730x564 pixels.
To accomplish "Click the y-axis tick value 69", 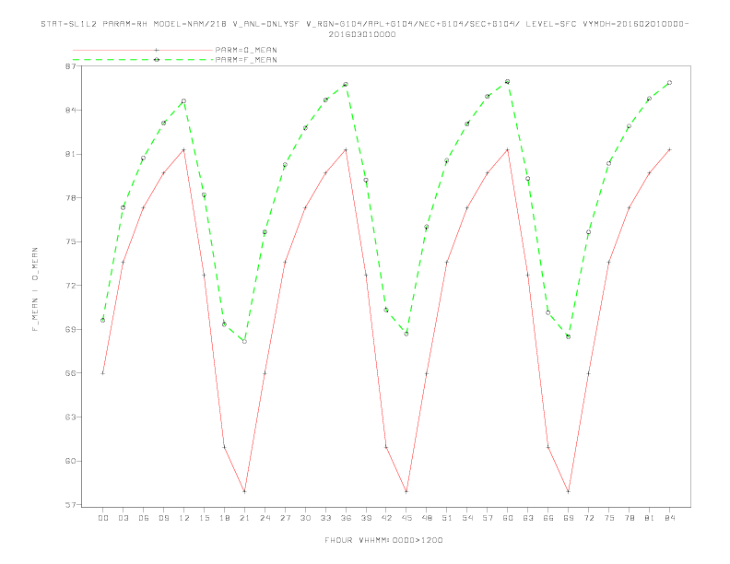I will pos(70,330).
